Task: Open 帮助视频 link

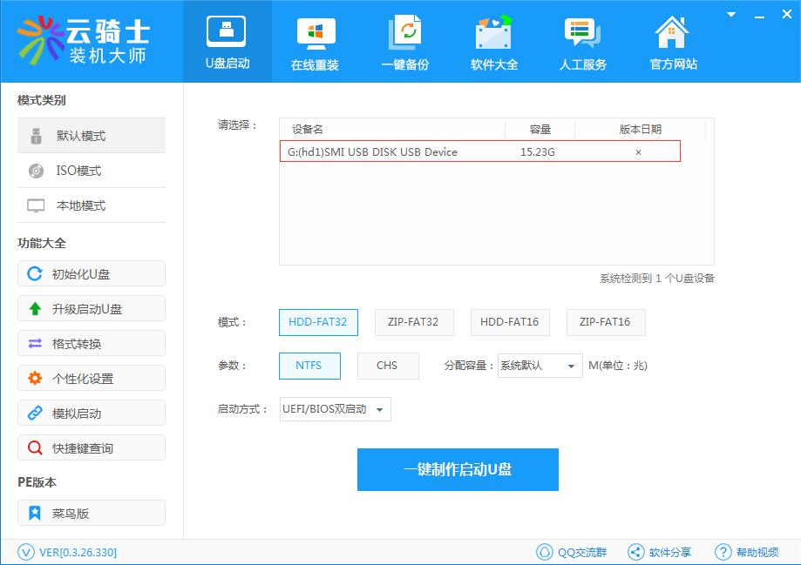Action: pyautogui.click(x=757, y=552)
